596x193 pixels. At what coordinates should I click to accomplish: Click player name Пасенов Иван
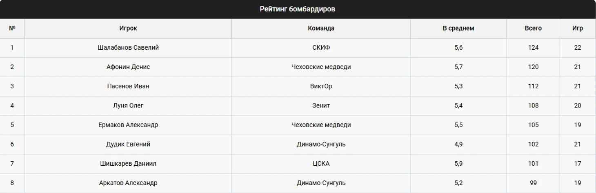point(128,86)
